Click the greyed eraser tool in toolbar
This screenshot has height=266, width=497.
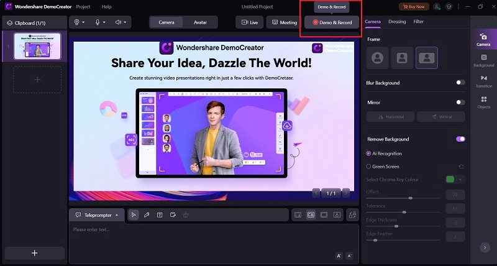(186, 215)
